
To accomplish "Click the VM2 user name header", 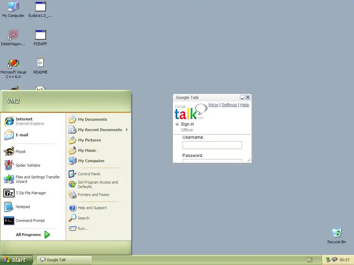I will click(13, 101).
